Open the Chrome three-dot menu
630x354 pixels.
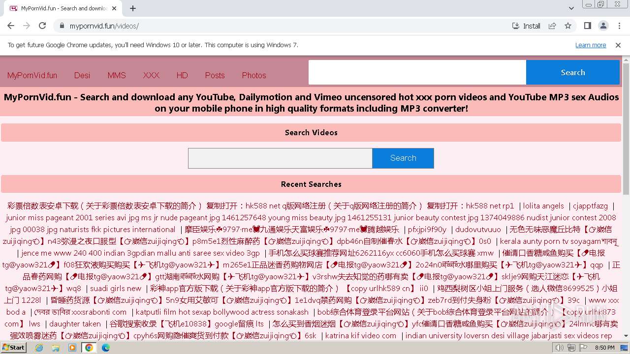619,26
